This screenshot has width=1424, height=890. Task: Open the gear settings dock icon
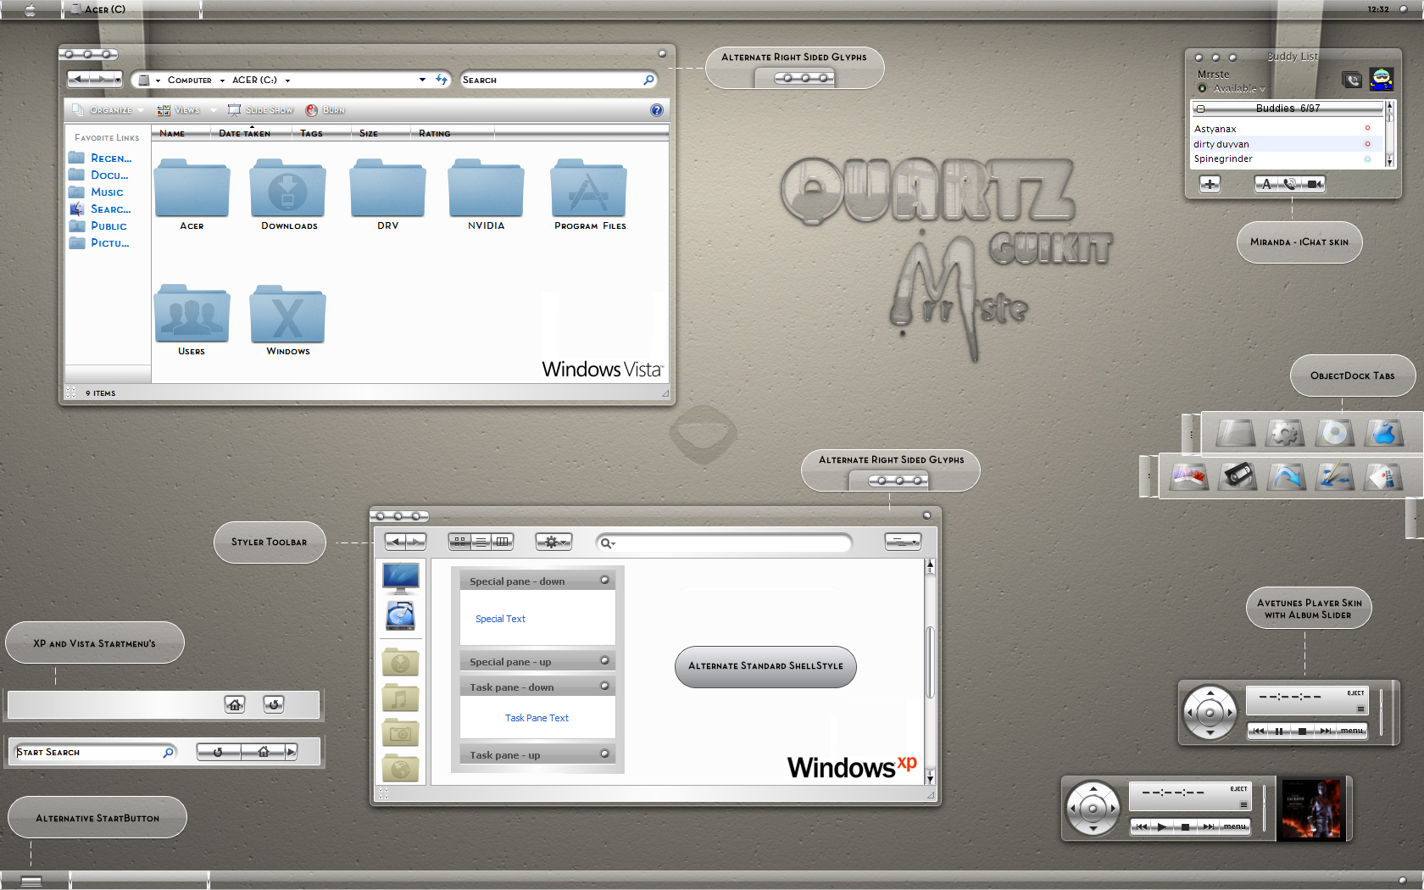point(1285,433)
